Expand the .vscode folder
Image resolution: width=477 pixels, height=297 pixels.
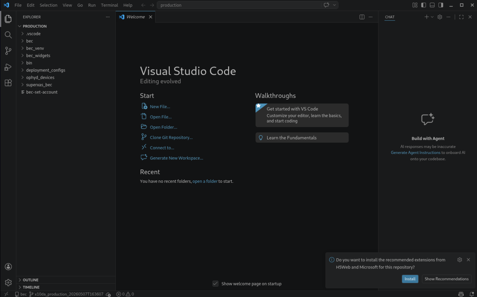tap(66, 34)
